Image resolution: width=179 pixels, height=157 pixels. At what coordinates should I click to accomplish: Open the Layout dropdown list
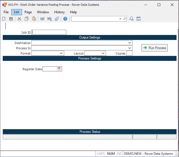103,53
